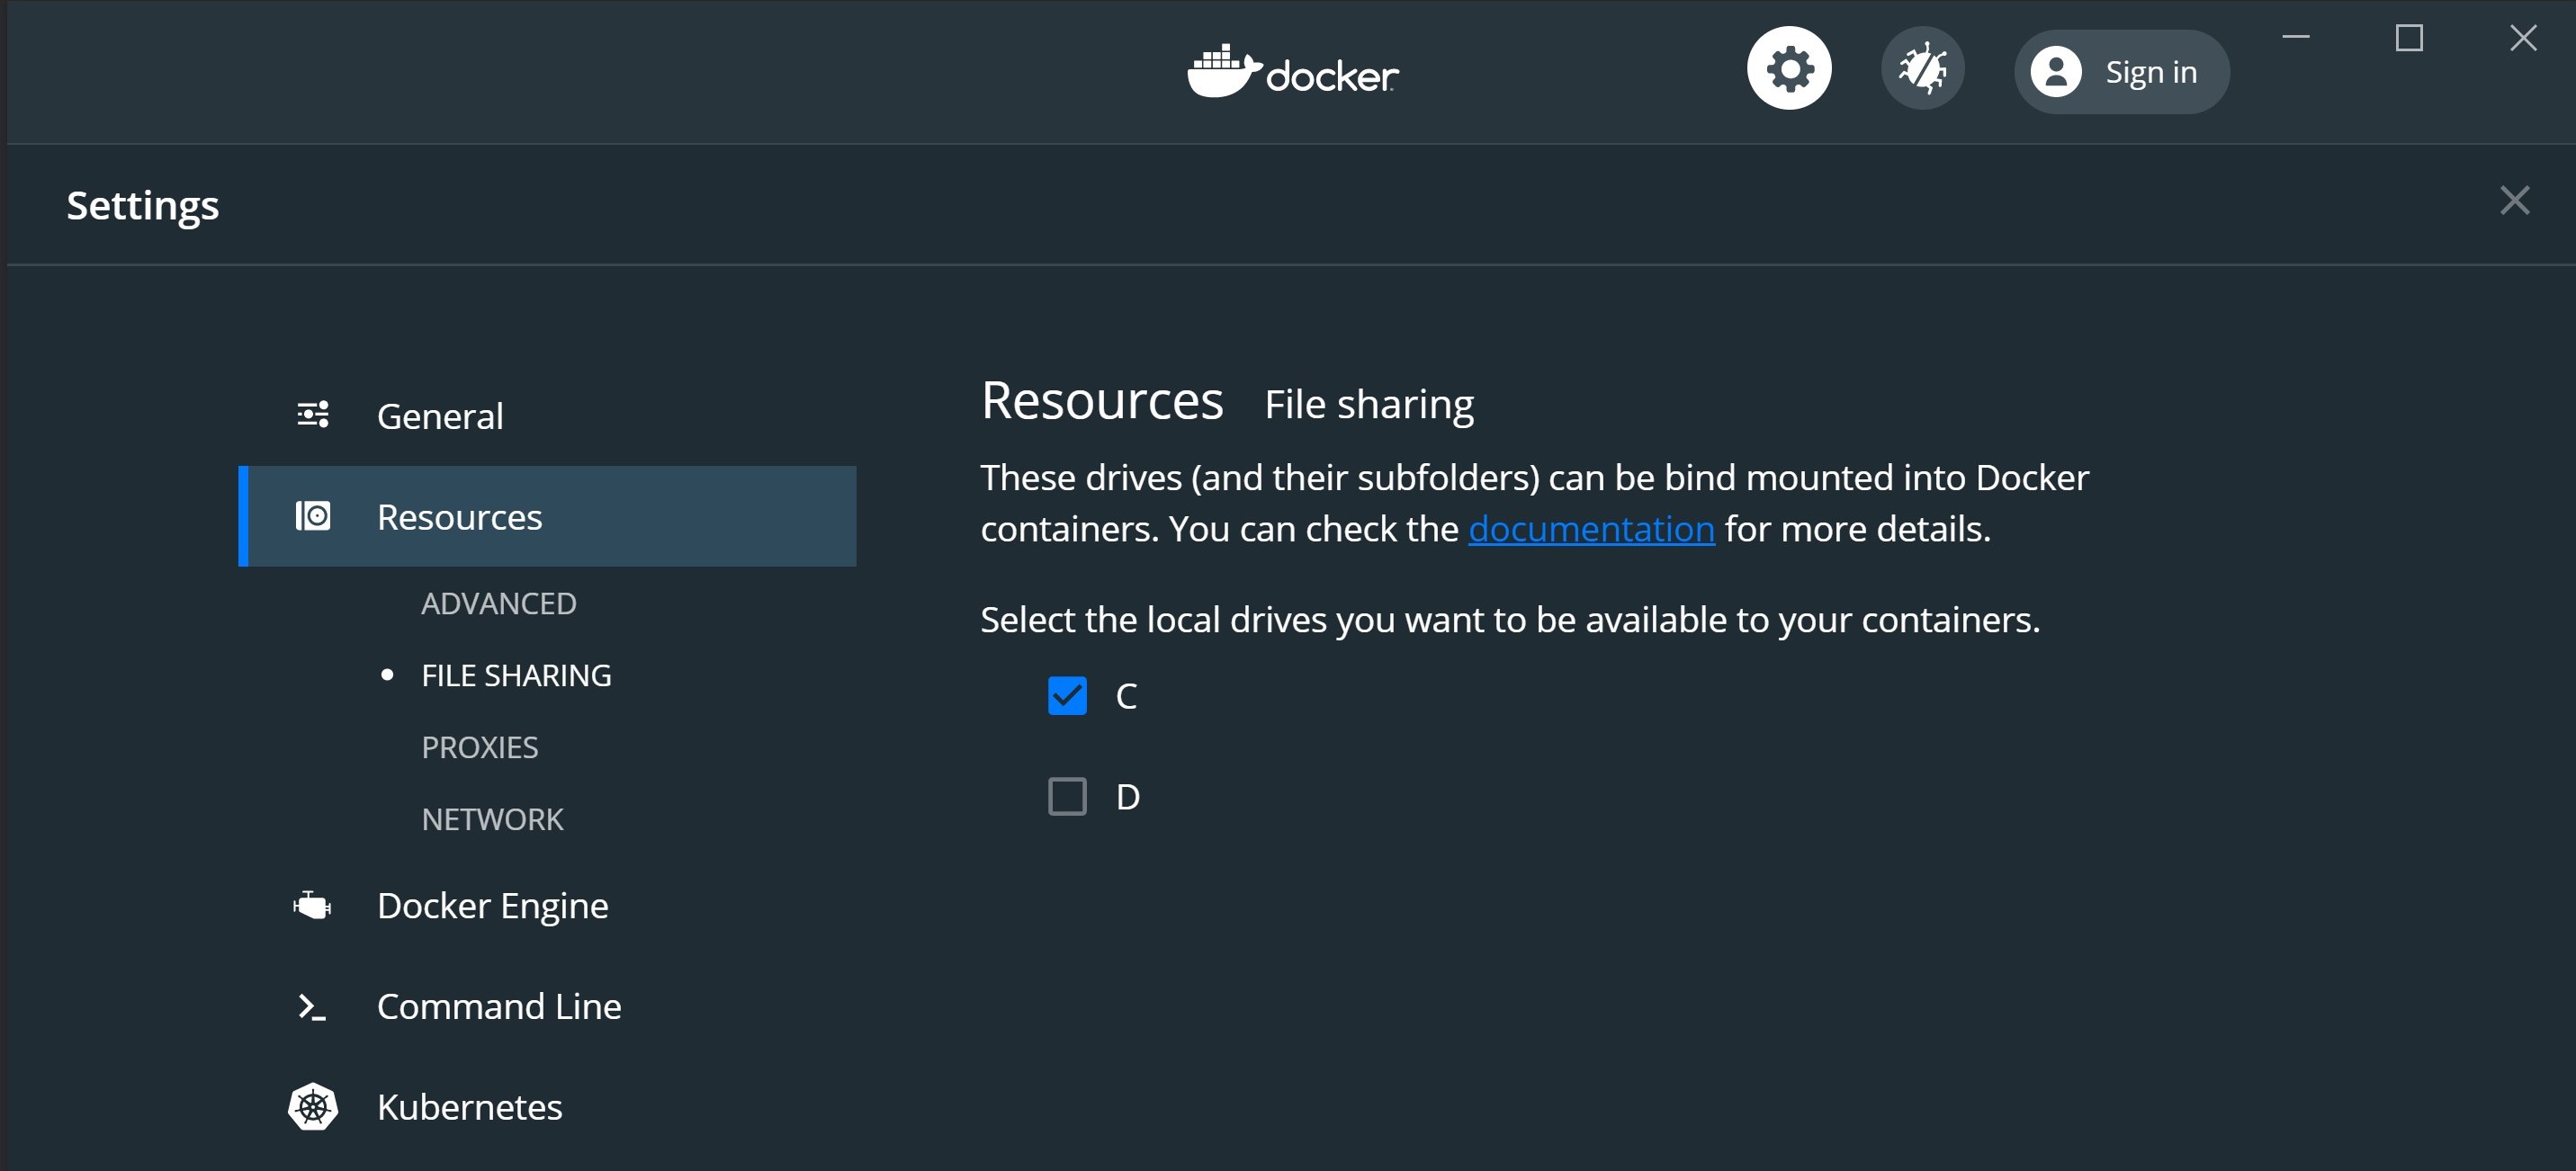Viewport: 2576px width, 1171px height.
Task: Click the user avatar icon
Action: 2055,72
